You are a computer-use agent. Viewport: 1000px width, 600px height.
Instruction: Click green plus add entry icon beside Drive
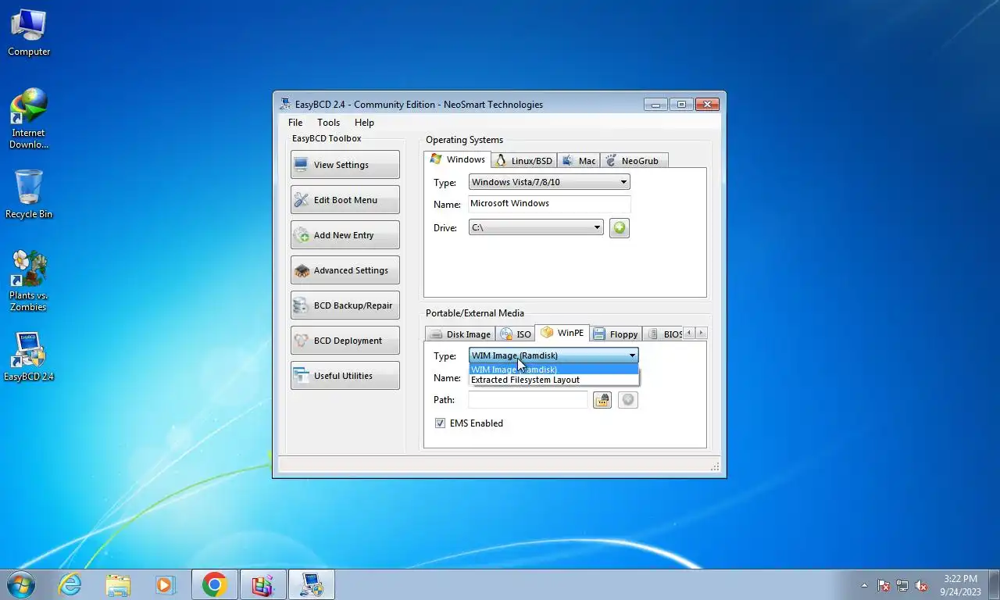click(620, 228)
